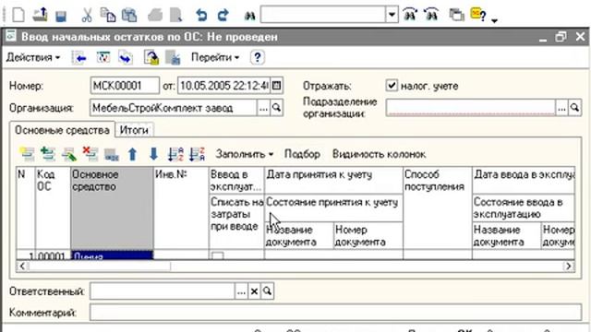Click the Способ поступления column header

tap(437, 207)
